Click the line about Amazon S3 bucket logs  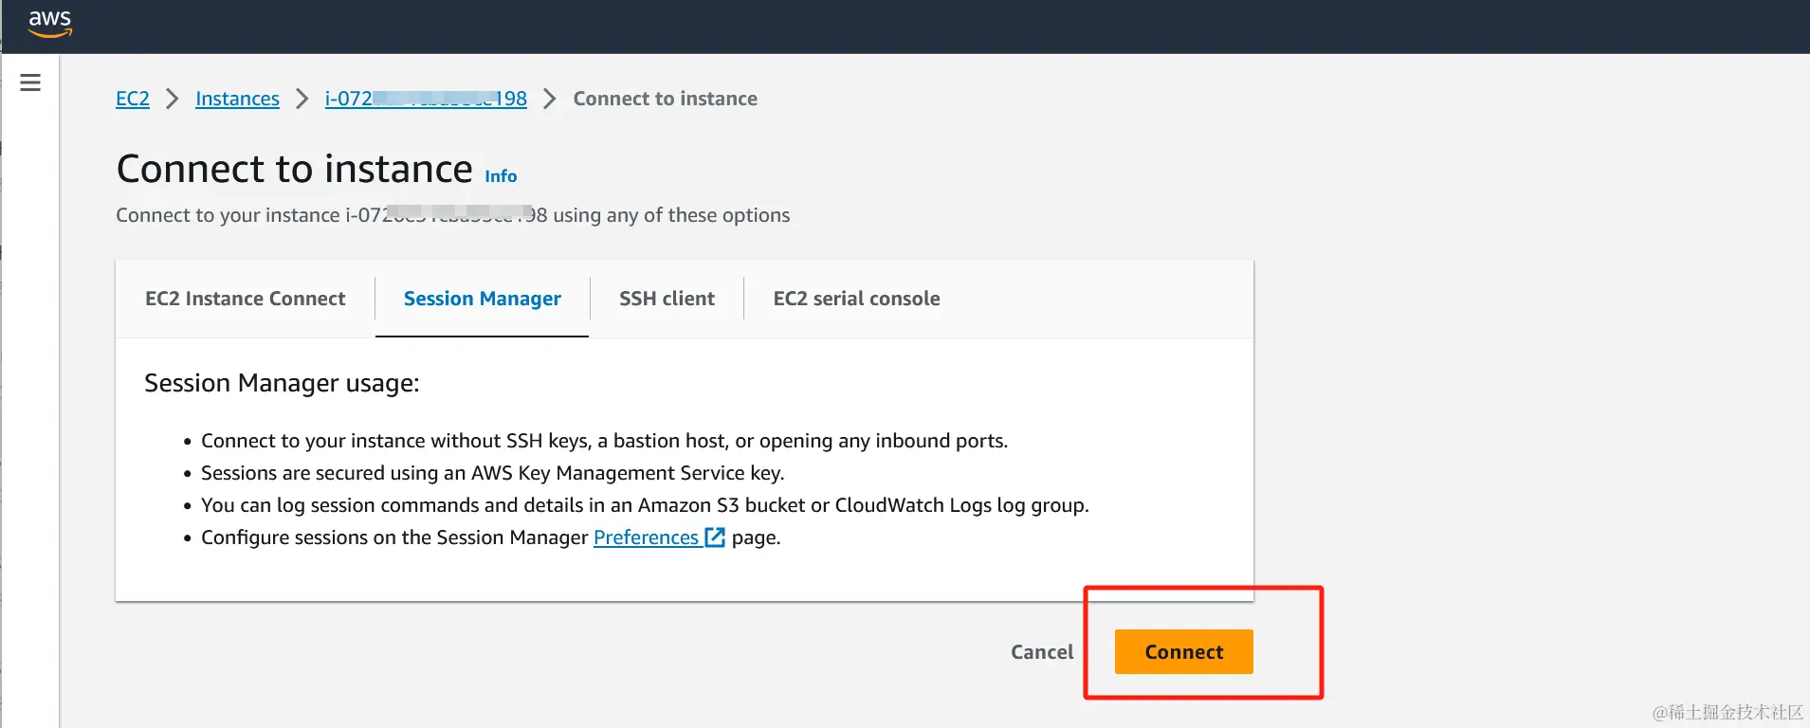point(645,505)
